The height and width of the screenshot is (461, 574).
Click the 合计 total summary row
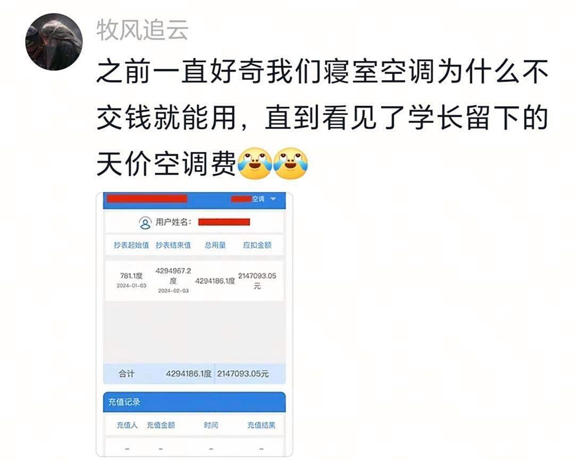194,374
